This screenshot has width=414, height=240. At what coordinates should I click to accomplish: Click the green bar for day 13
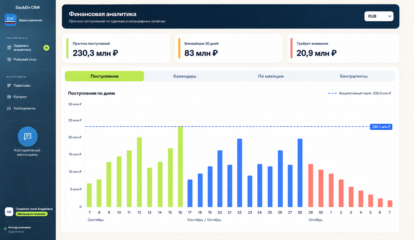pos(150,187)
